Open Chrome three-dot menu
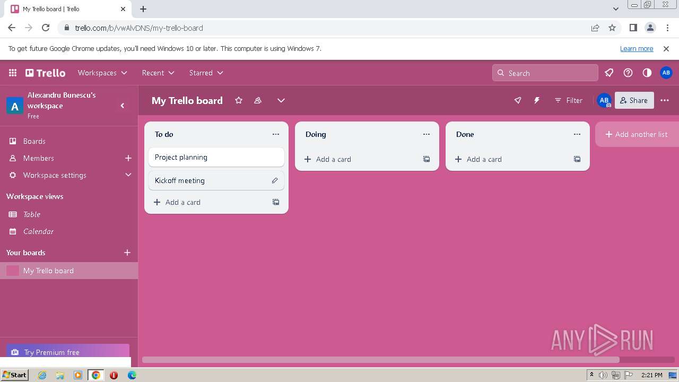 coord(667,28)
